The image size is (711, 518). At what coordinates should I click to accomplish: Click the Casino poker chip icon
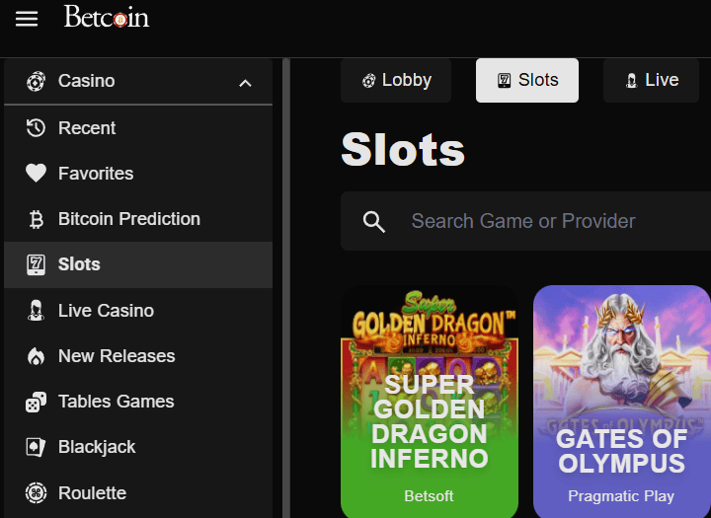[36, 82]
